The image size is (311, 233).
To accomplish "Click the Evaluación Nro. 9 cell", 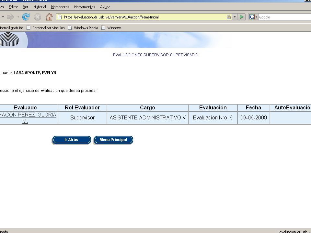I will (213, 118).
